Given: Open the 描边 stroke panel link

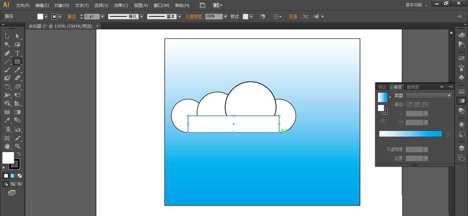Looking at the screenshot, I should point(72,17).
